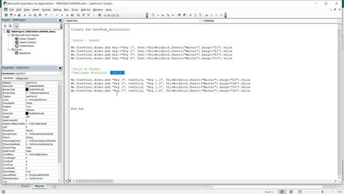Collapse the Forms folder
This screenshot has height=194, width=344.
point(9,50)
